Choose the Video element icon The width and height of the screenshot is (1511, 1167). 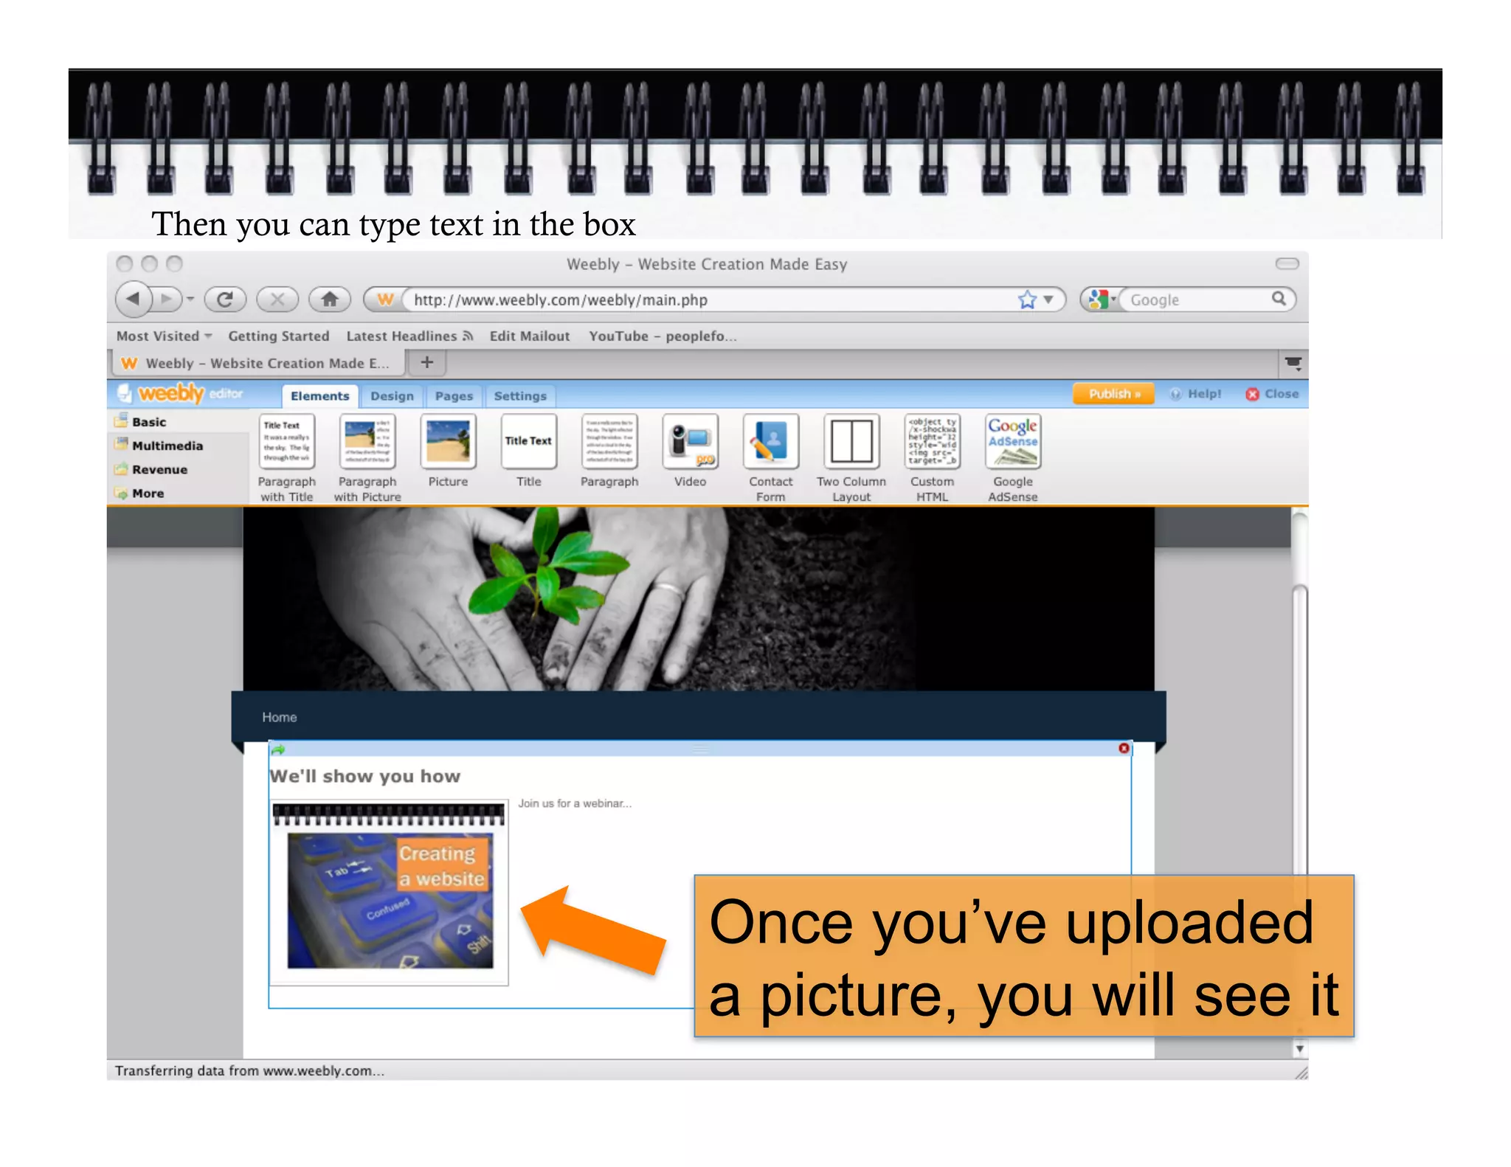(x=690, y=441)
